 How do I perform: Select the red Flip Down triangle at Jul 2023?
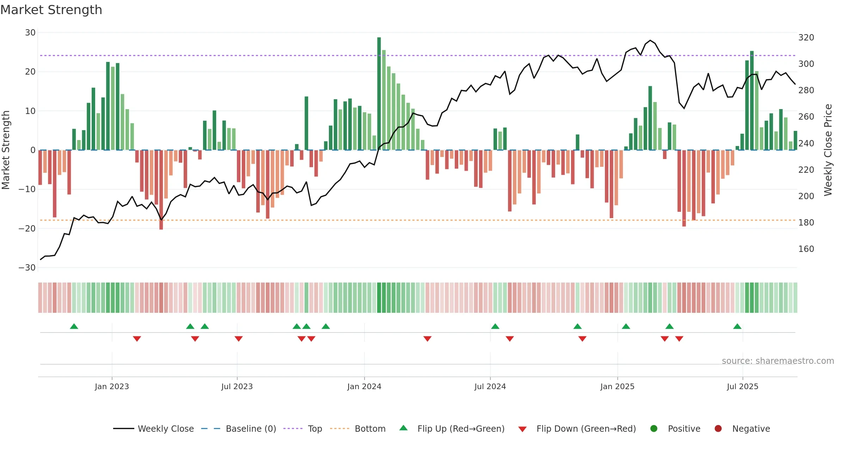(x=239, y=339)
